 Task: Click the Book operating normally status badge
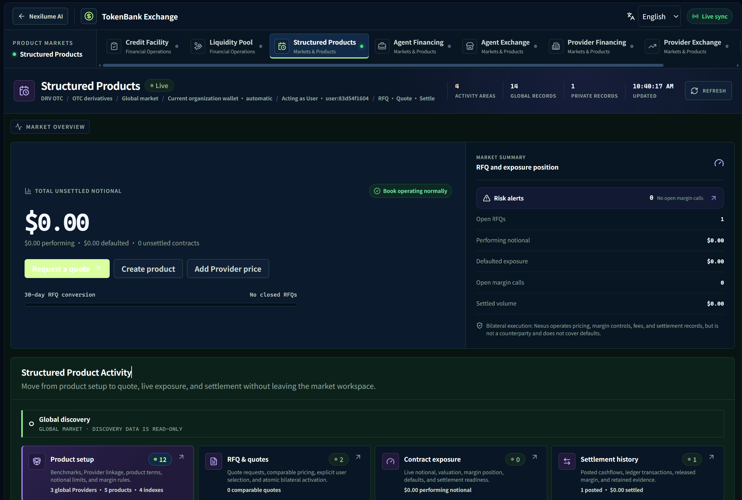[x=410, y=191]
